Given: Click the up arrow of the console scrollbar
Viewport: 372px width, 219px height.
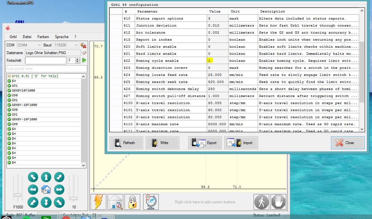Looking at the screenshot, I should 83,77.
